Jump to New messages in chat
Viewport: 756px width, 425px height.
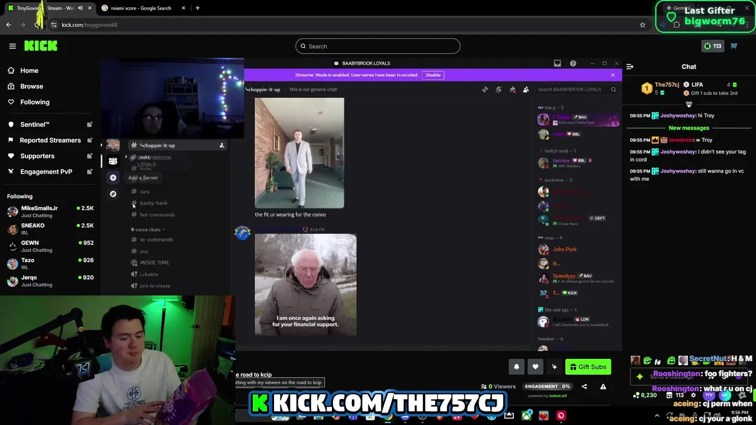(x=689, y=127)
